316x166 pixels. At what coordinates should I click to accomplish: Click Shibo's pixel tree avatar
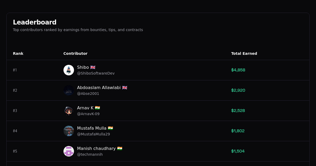69,70
